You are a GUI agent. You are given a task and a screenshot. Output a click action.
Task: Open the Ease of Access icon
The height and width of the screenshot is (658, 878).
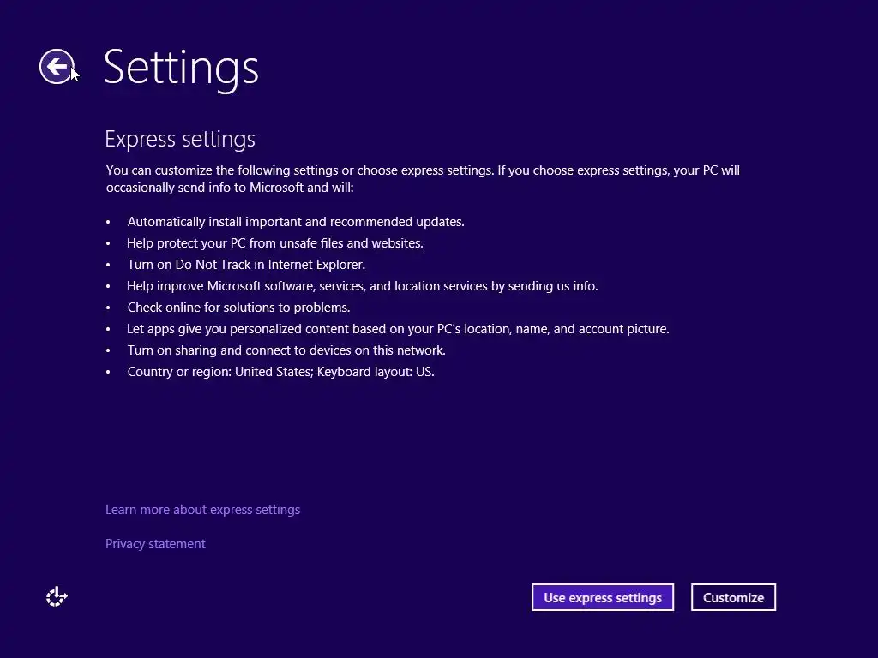coord(57,597)
